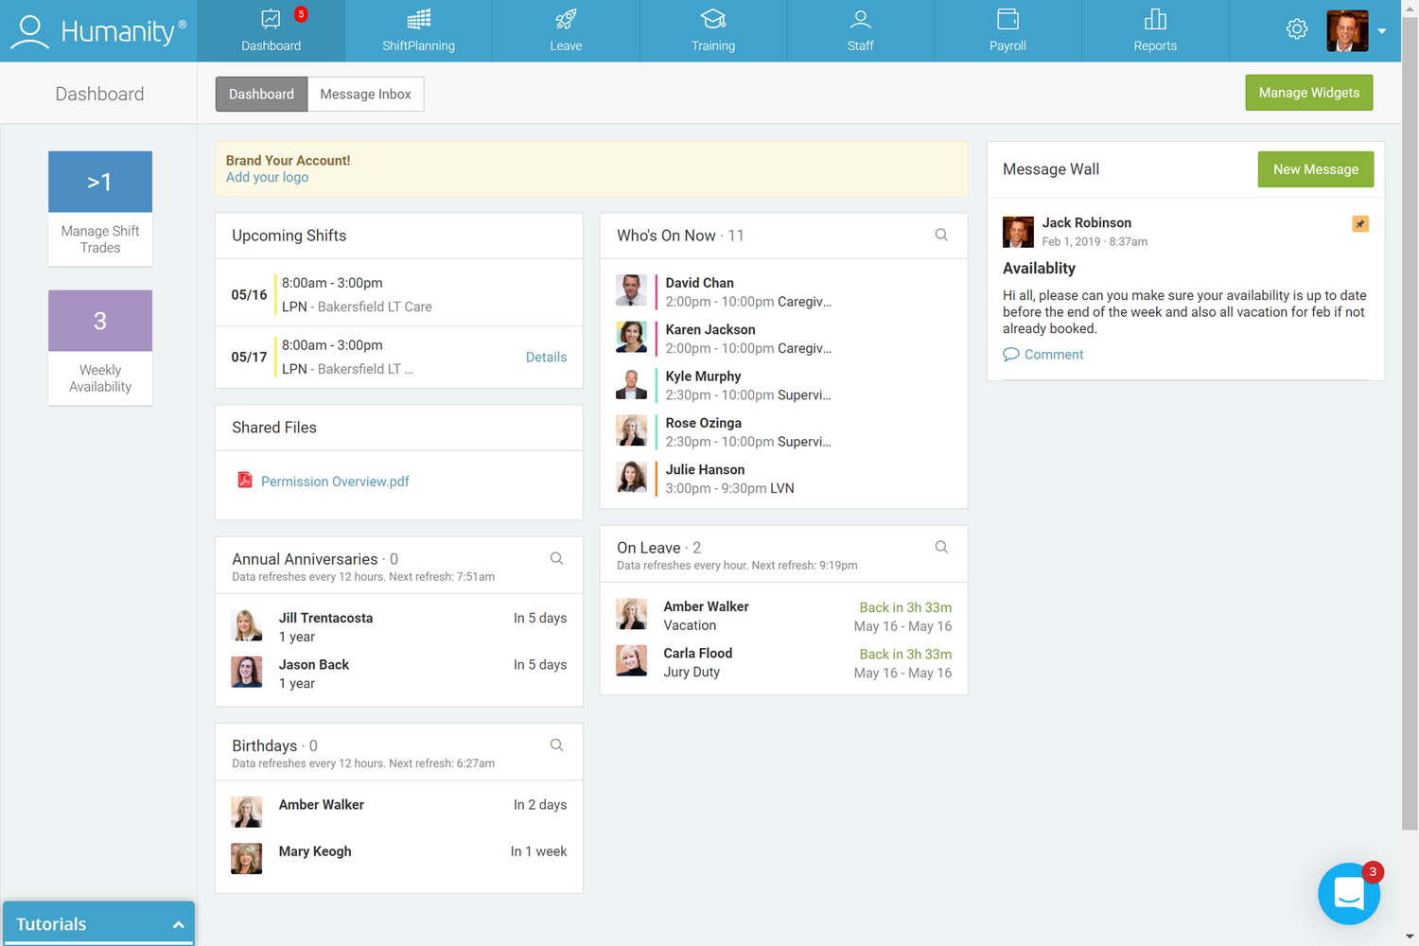This screenshot has height=946, width=1419.
Task: Open the Leave section
Action: coord(566,30)
